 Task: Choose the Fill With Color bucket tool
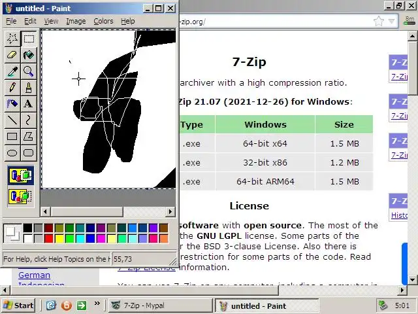pos(29,55)
